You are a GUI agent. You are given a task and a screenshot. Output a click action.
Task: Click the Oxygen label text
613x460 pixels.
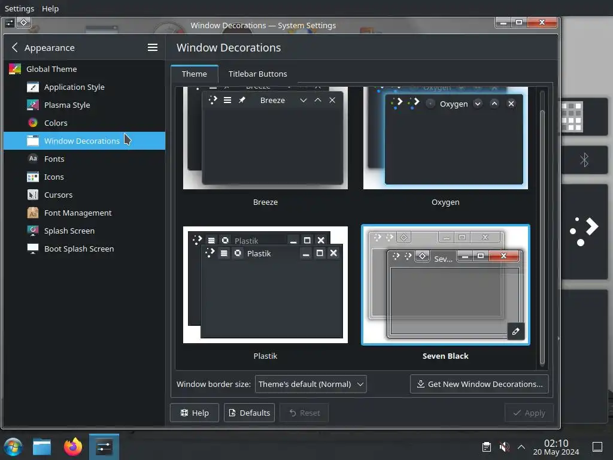[445, 202]
